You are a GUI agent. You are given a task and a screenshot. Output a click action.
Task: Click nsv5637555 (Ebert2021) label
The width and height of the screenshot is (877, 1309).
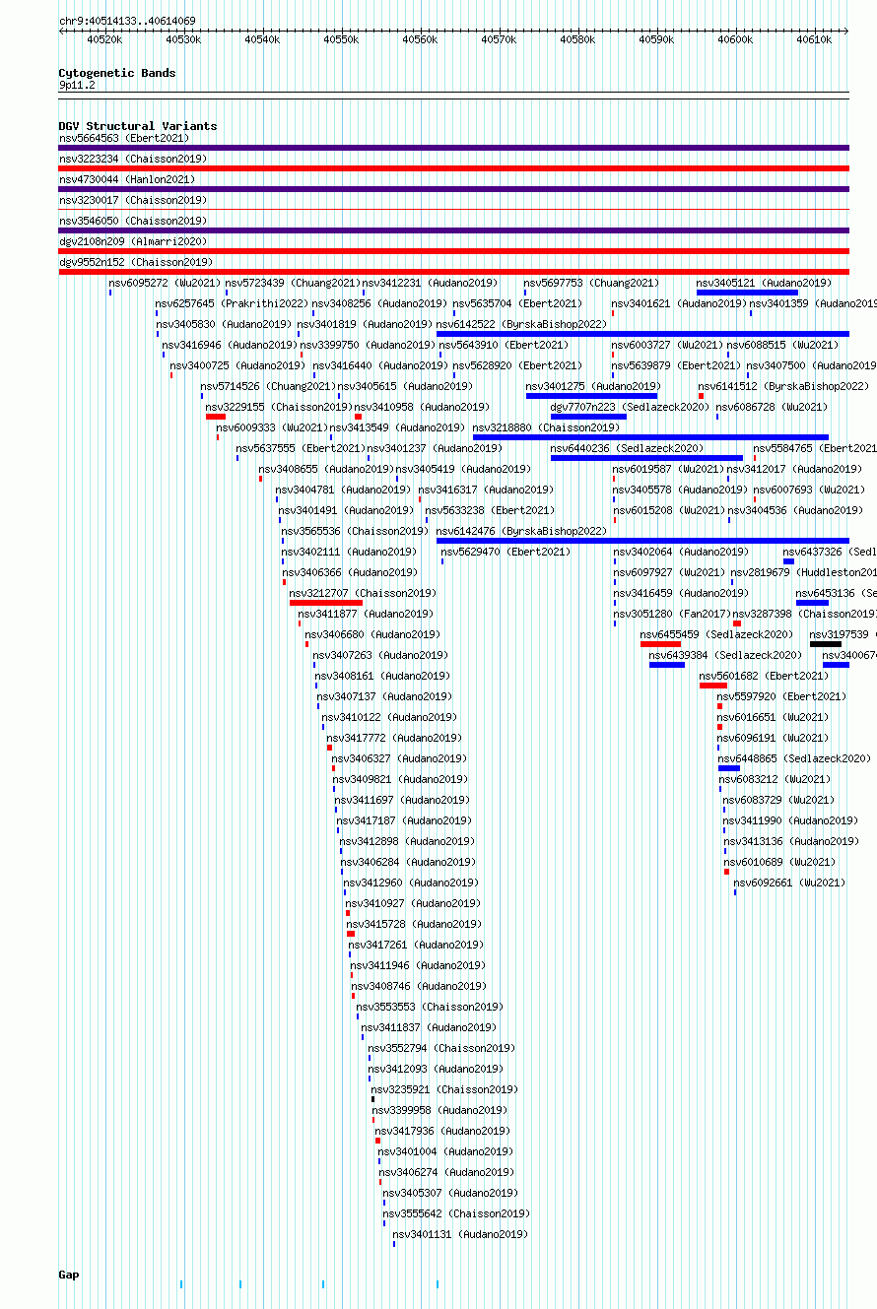302,449
